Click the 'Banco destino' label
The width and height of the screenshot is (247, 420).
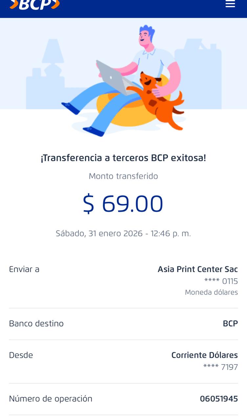click(x=36, y=324)
